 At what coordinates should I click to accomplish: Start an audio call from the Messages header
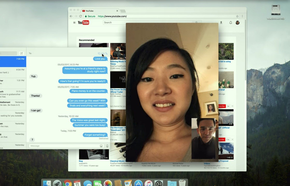pos(107,53)
